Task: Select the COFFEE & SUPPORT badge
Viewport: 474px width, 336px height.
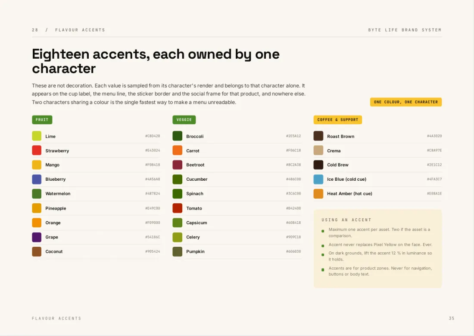Action: [x=338, y=119]
